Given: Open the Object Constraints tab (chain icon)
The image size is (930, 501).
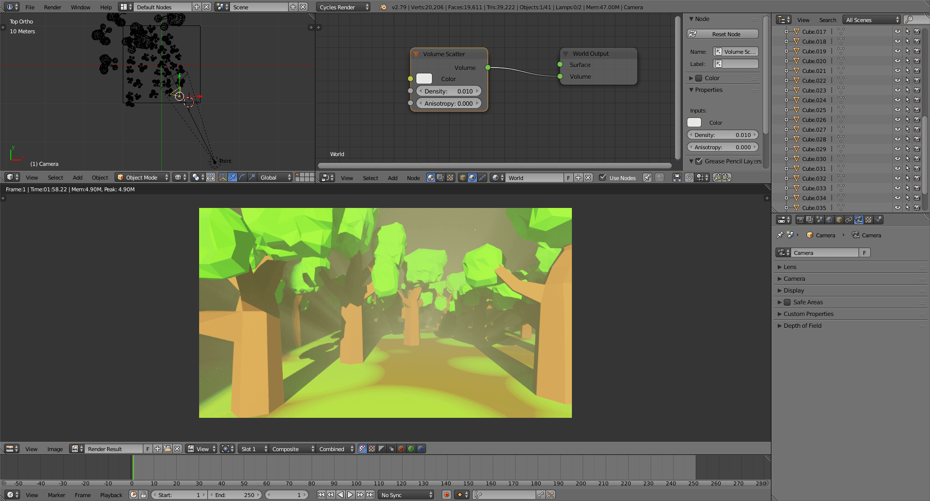Looking at the screenshot, I should [x=849, y=220].
